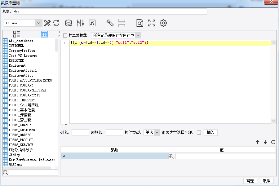
Task: Click the editor scroll down arrow
Action: click(x=273, y=121)
